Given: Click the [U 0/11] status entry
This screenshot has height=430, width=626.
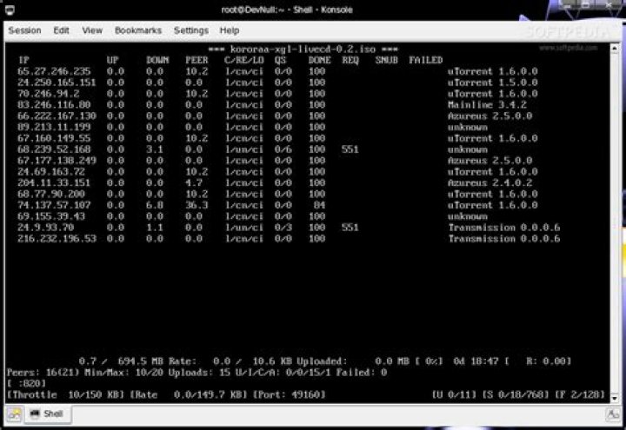Looking at the screenshot, I should 454,395.
